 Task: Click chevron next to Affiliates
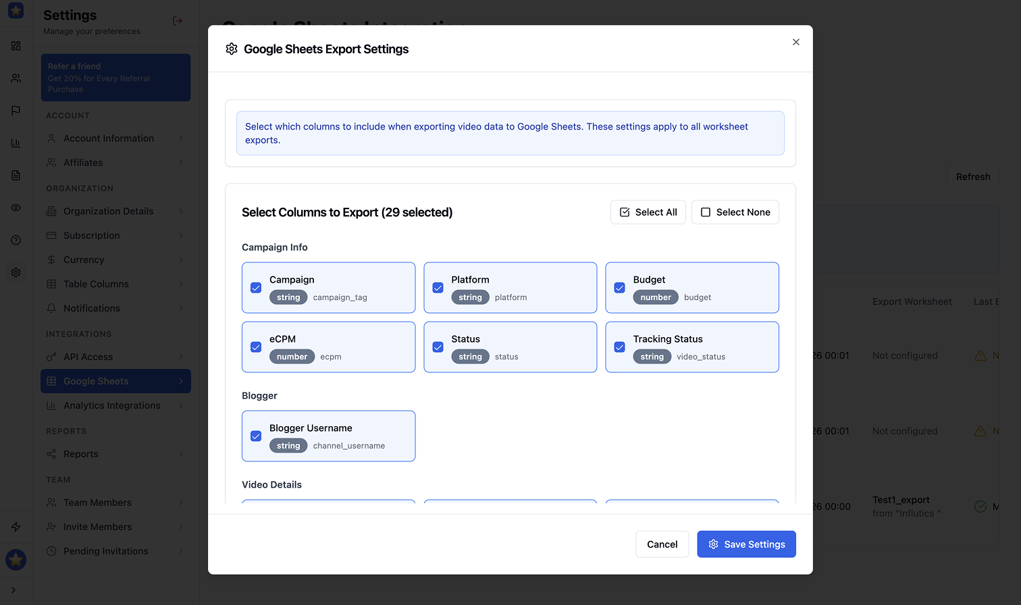pyautogui.click(x=181, y=163)
